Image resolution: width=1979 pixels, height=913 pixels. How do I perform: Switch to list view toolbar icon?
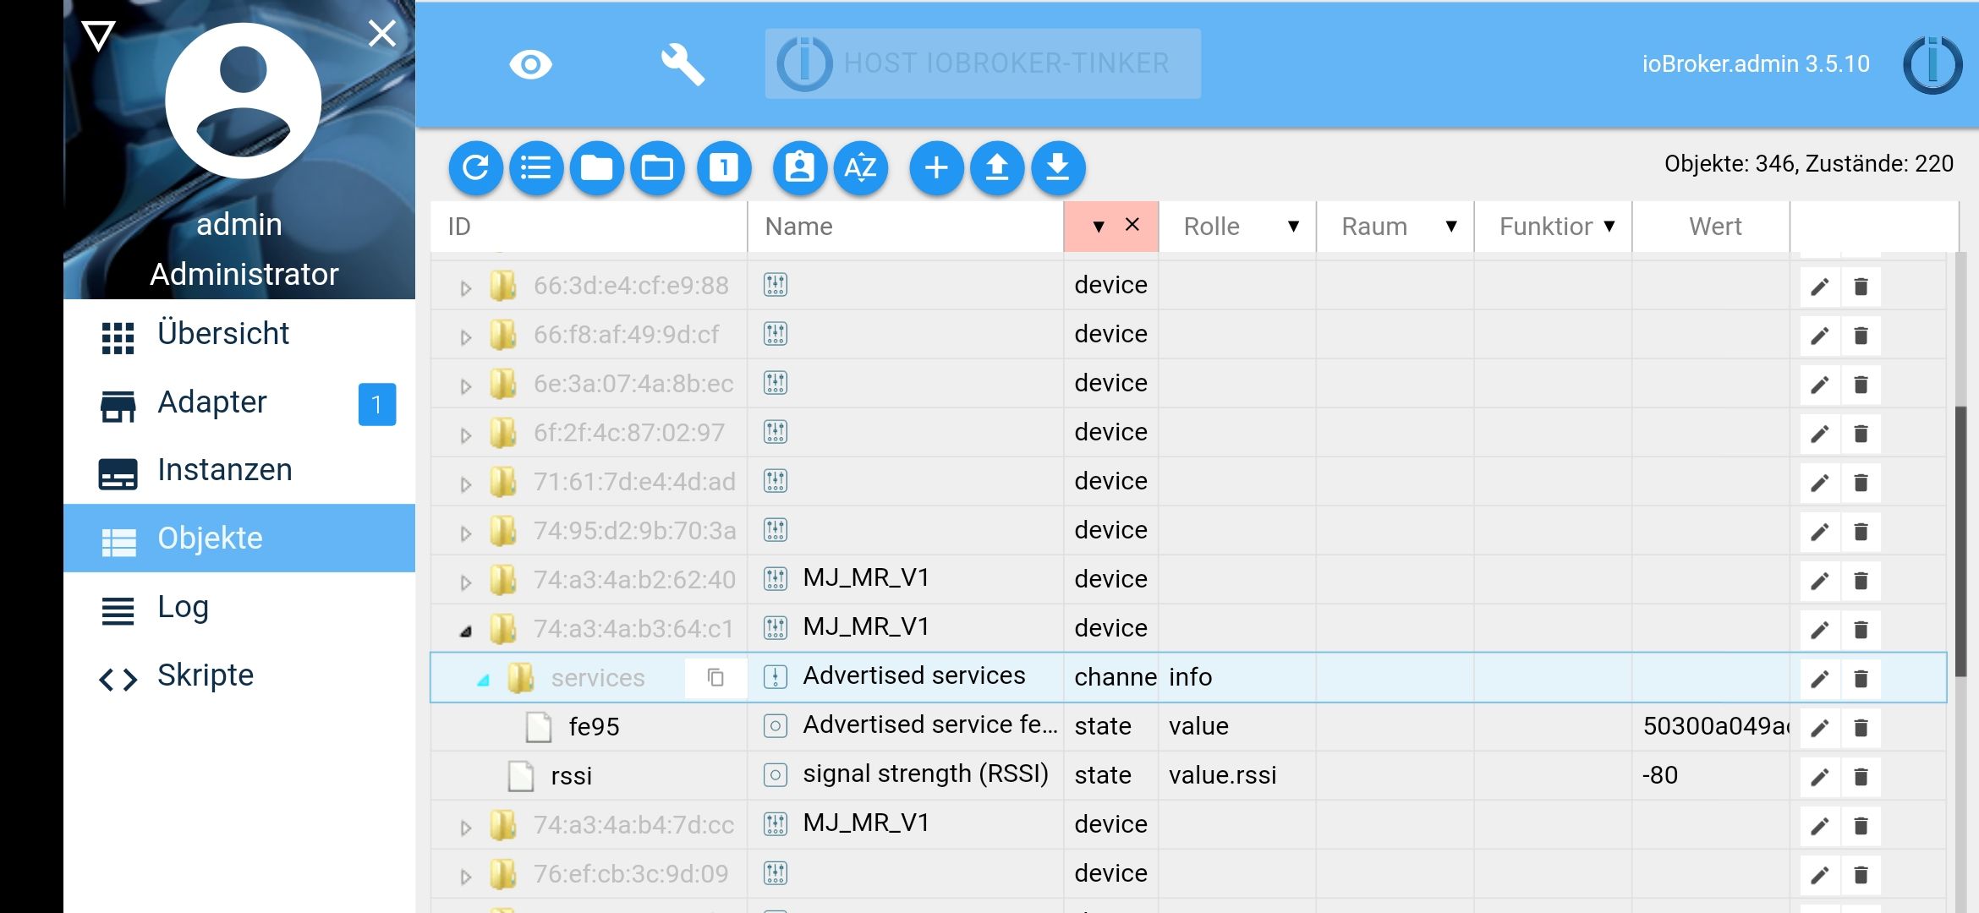click(536, 167)
